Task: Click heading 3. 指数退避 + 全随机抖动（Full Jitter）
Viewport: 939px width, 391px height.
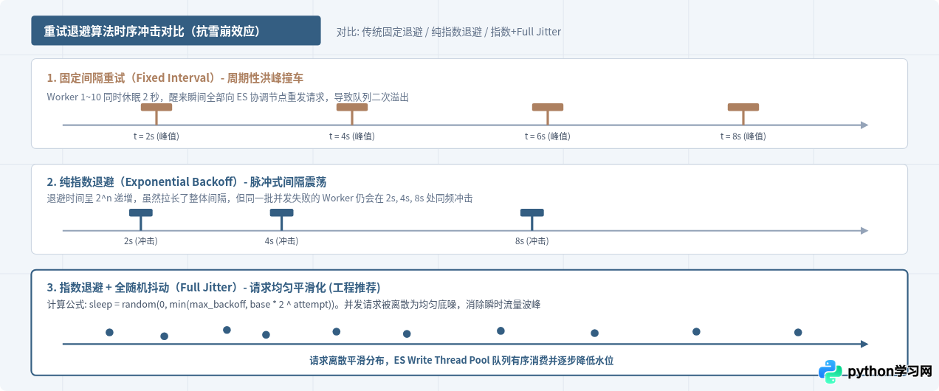Action: pos(213,288)
